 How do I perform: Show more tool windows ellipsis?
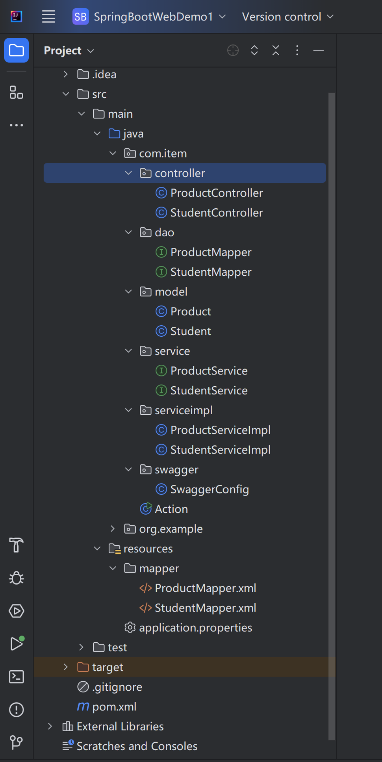click(16, 125)
